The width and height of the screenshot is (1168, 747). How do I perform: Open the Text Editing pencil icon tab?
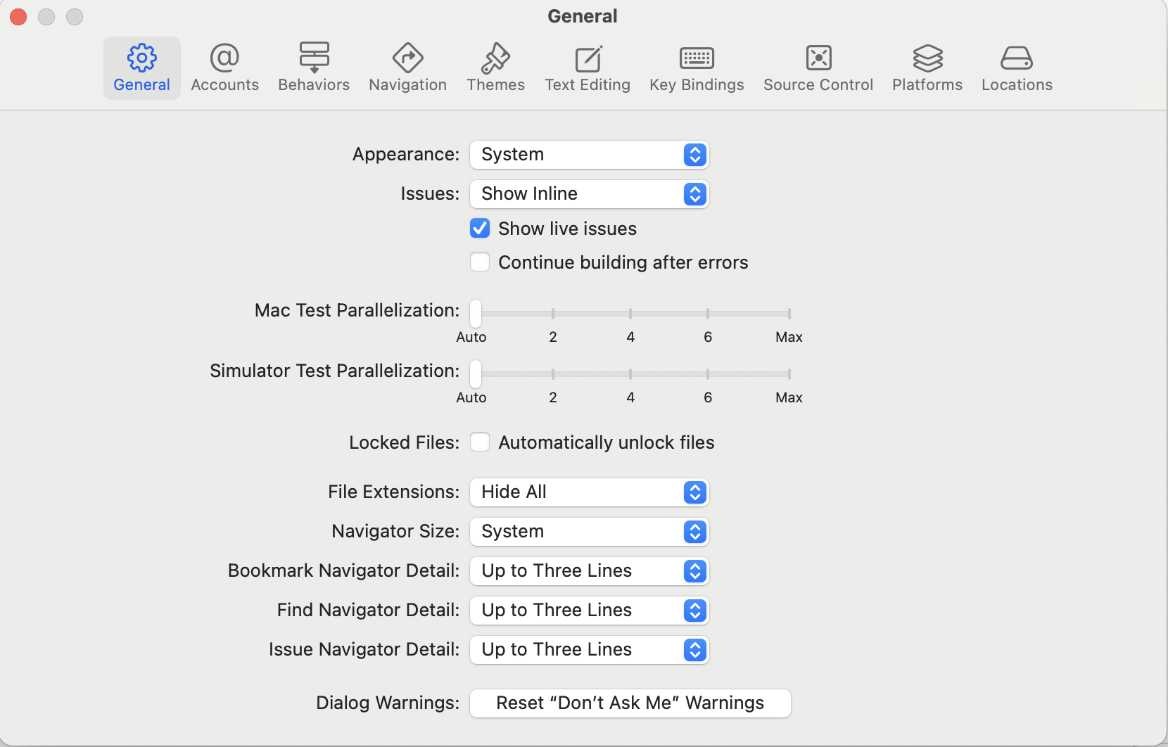click(x=588, y=68)
